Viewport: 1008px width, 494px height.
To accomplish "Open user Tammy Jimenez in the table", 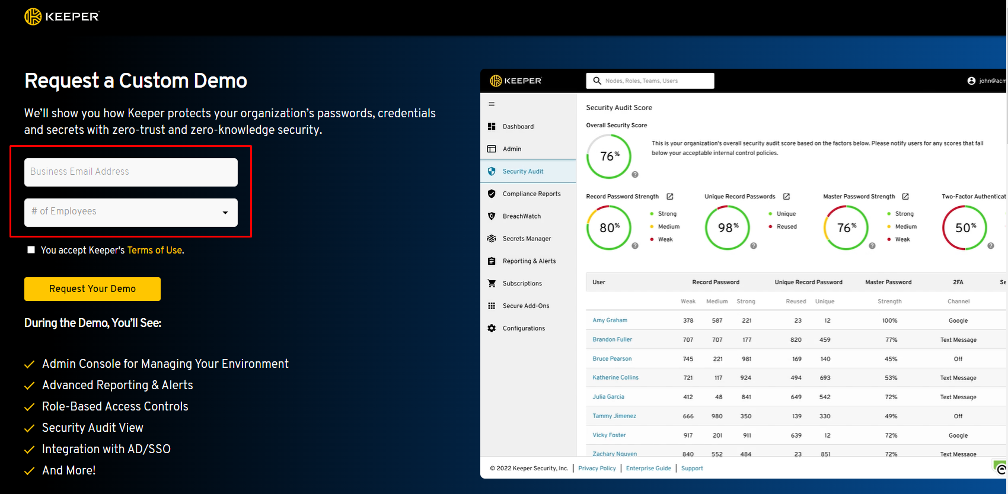I will 614,416.
